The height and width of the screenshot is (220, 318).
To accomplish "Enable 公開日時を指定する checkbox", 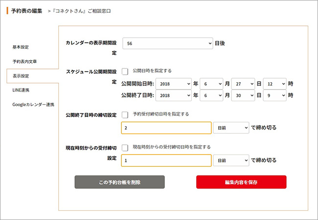I will pyautogui.click(x=125, y=71).
